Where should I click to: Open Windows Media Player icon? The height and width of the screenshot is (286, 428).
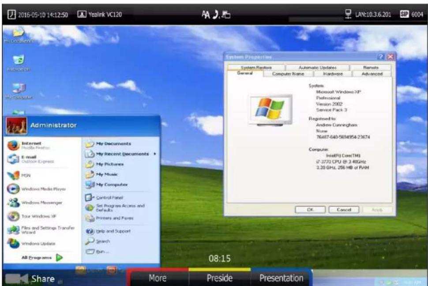pos(13,189)
